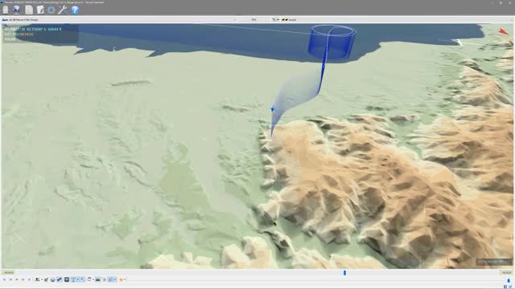Open help via the blue question mark icon

click(75, 10)
